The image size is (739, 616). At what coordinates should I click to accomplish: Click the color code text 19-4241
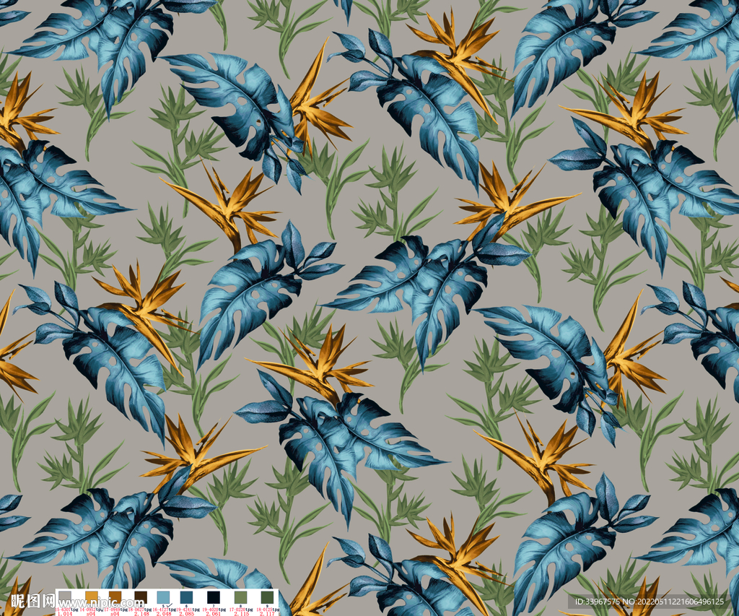click(x=184, y=610)
